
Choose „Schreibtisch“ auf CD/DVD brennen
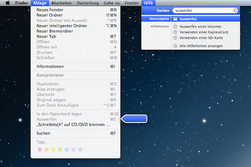coord(75,124)
